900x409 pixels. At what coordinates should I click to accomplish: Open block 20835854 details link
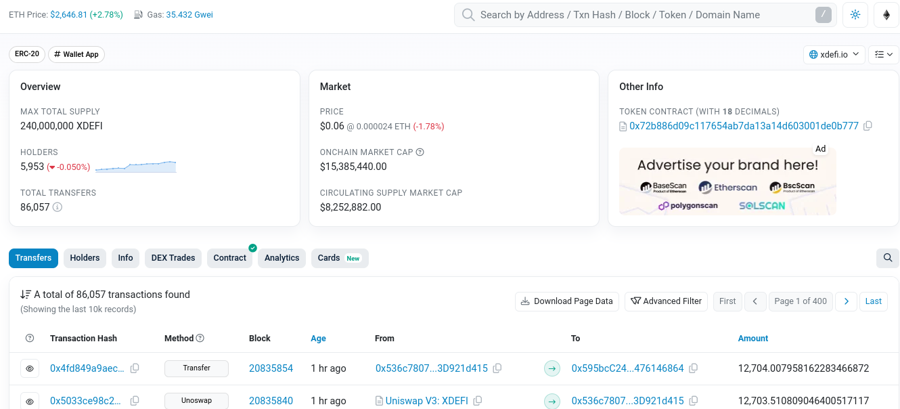pos(271,368)
